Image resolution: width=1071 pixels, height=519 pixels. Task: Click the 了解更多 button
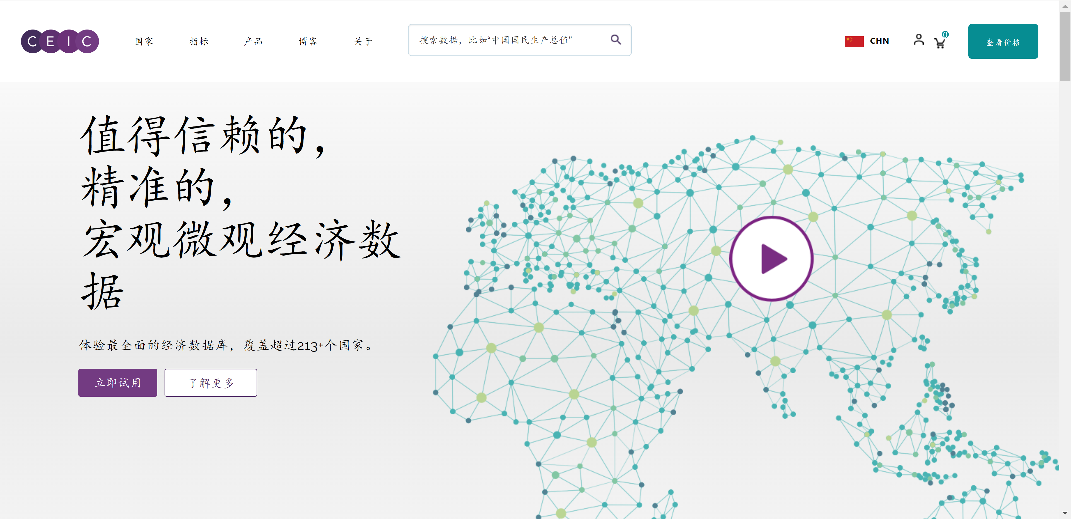pos(210,382)
